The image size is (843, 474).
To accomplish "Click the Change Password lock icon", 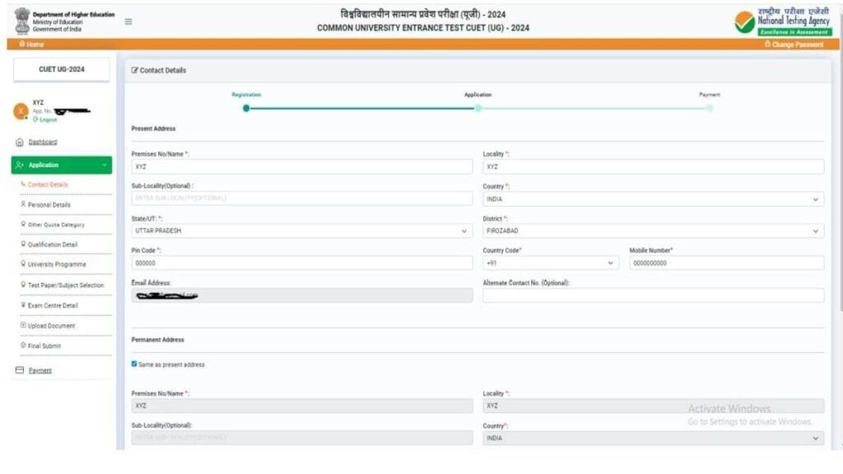I will tap(767, 44).
